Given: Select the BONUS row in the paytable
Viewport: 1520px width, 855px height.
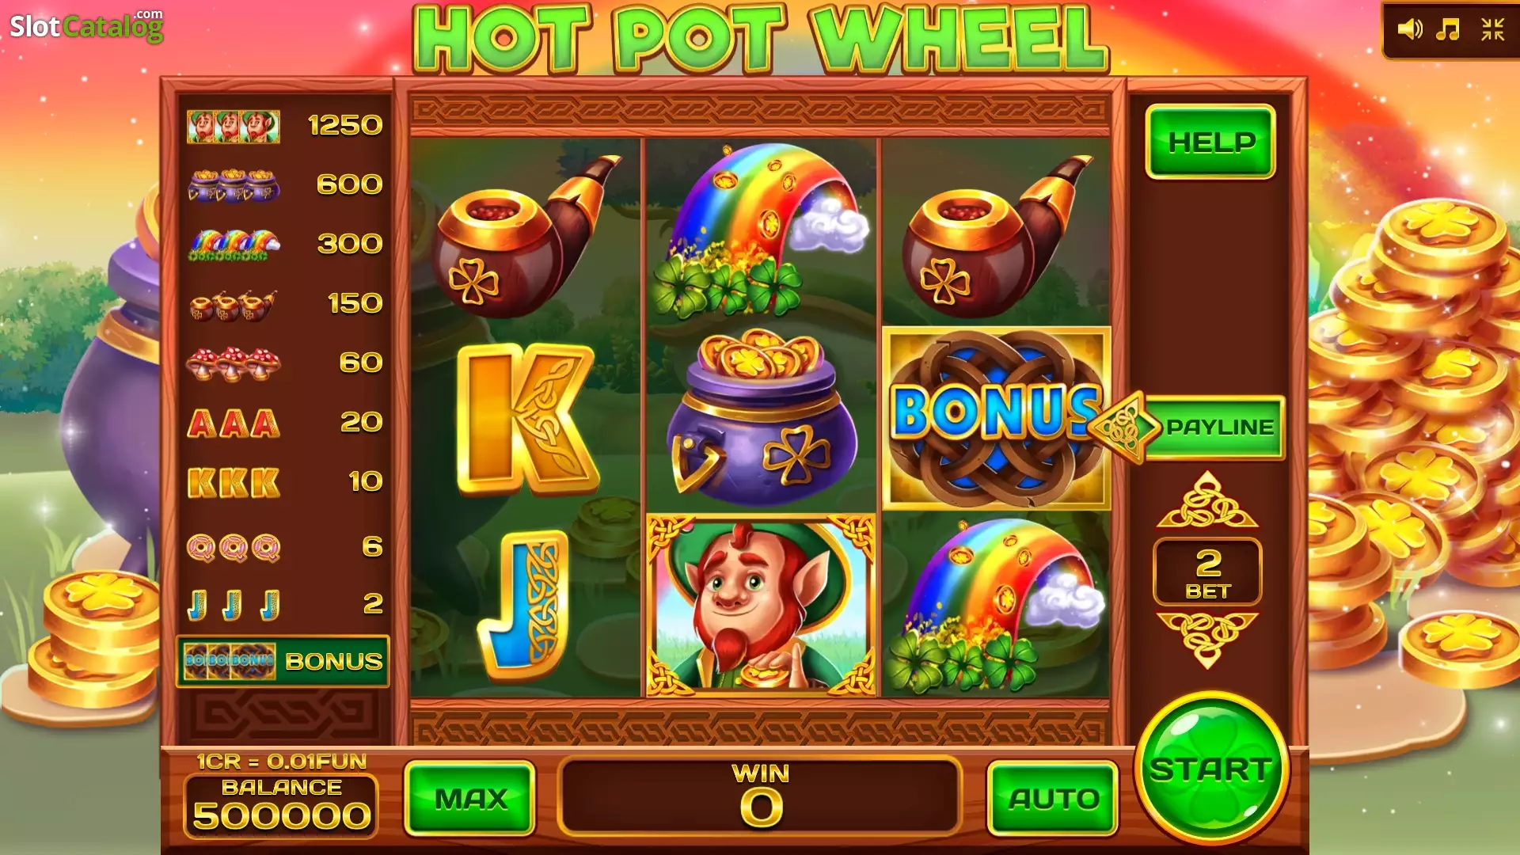Looking at the screenshot, I should pyautogui.click(x=283, y=661).
